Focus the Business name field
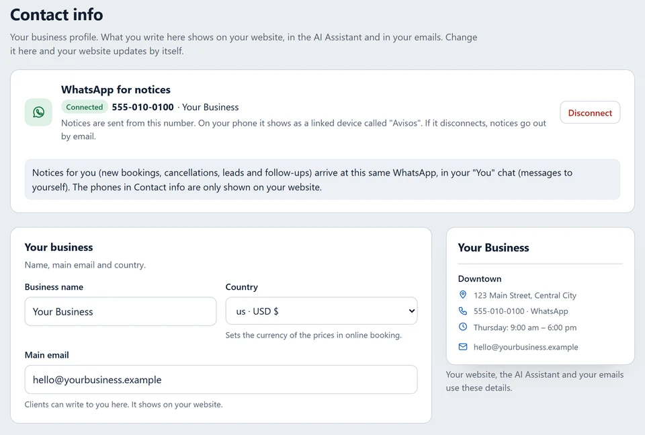The image size is (645, 435). (120, 311)
